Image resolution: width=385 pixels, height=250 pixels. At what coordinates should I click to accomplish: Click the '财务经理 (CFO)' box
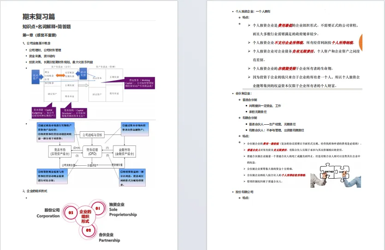[x=92, y=151]
